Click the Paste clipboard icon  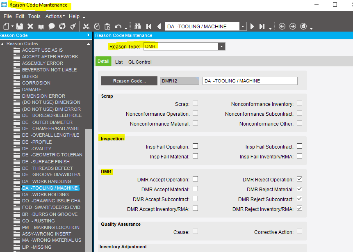point(107,26)
